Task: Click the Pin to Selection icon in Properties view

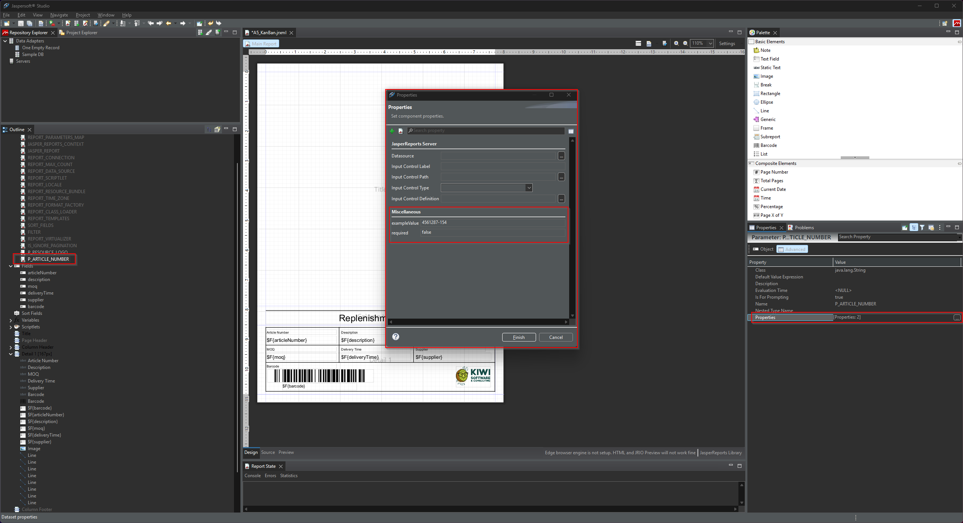Action: point(905,227)
